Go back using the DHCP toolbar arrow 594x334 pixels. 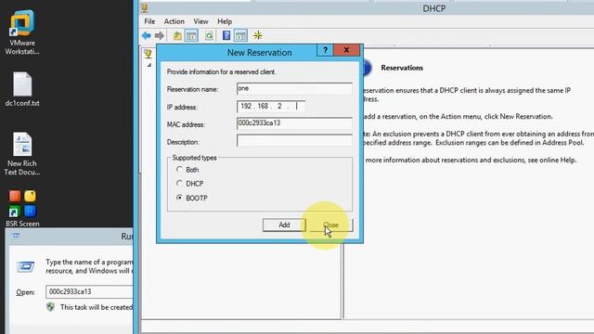tap(147, 35)
